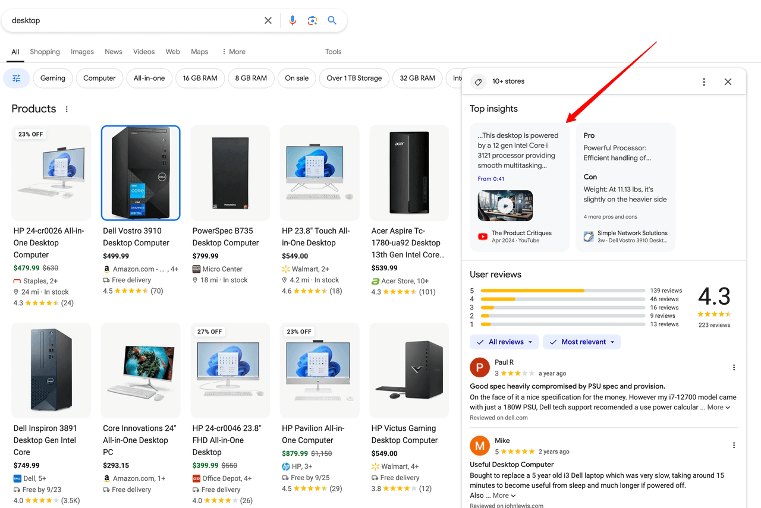This screenshot has width=761, height=508.
Task: Click the 23% OFF badge on HP 24-cr0026
Action: (31, 134)
